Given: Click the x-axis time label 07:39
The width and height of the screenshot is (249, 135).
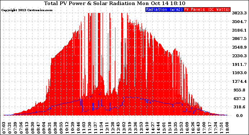Looking at the screenshot, I should click(x=16, y=128).
